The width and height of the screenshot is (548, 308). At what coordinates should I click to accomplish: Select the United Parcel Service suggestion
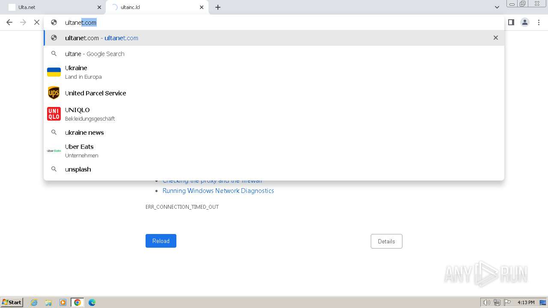click(x=274, y=93)
